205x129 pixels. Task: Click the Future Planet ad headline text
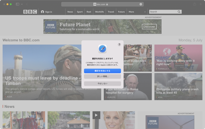pos(75,24)
